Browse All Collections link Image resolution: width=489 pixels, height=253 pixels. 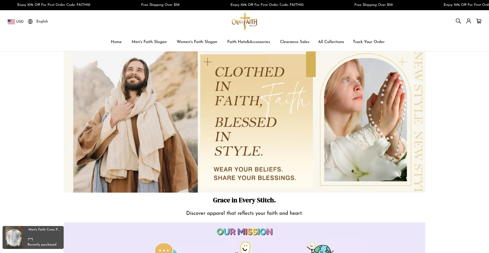[331, 42]
